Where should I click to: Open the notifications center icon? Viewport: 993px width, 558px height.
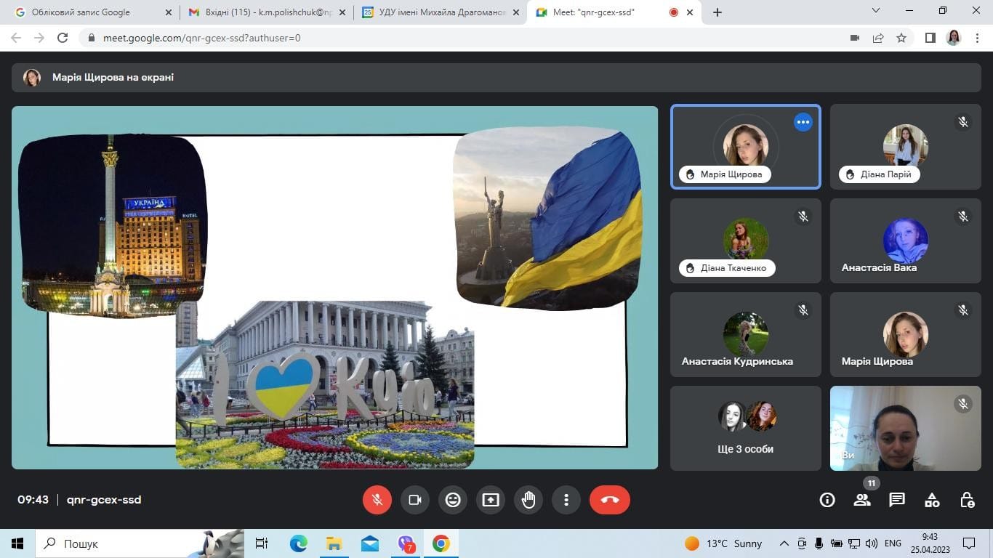[x=969, y=543]
